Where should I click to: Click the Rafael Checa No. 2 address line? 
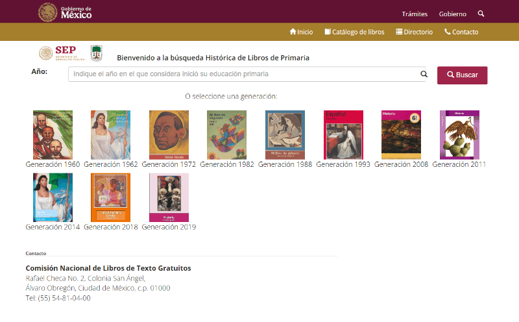[86, 279]
